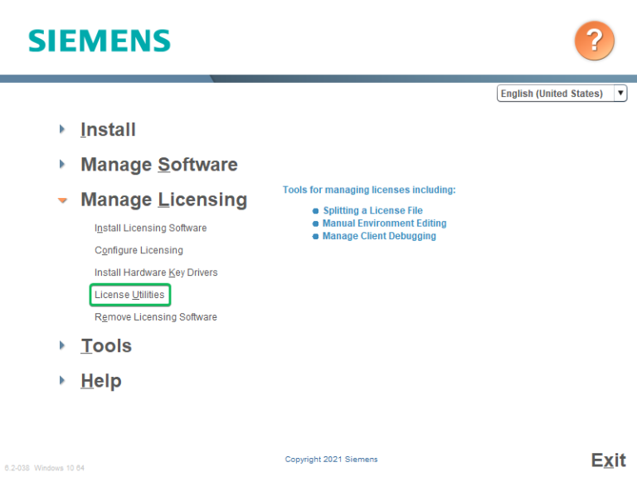The image size is (637, 477).
Task: Click Exit to close the installer
Action: [x=608, y=460]
